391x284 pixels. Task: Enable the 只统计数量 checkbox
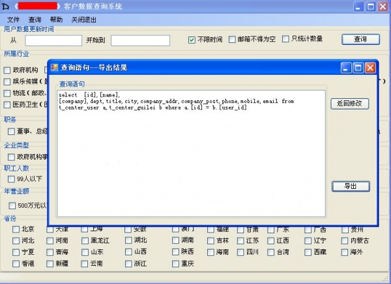pos(285,39)
